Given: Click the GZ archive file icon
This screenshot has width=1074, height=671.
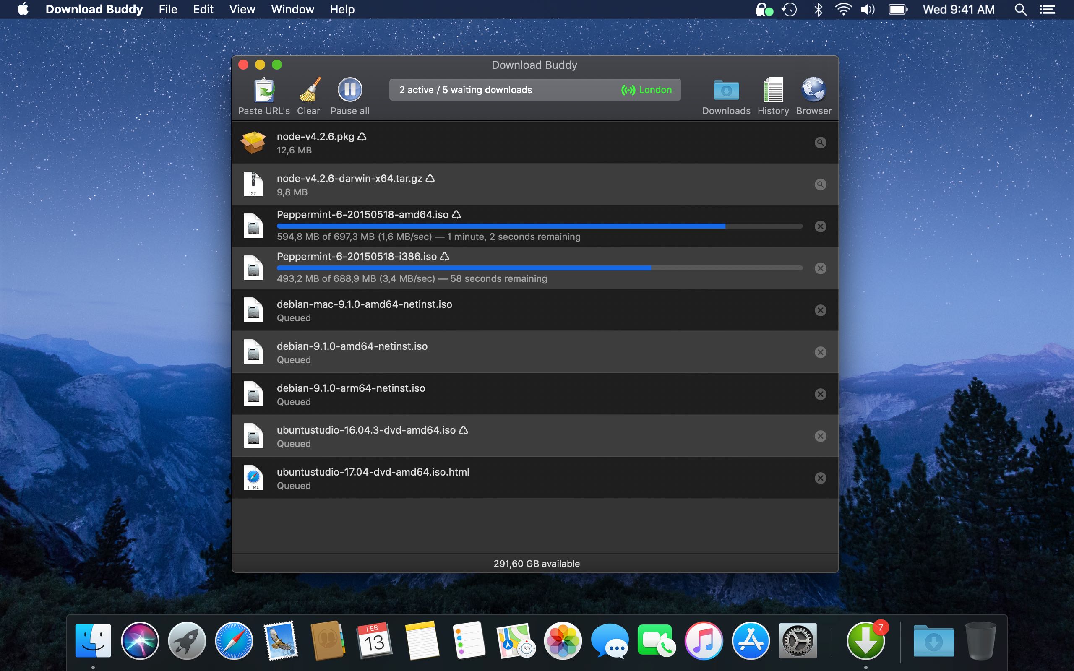Looking at the screenshot, I should tap(253, 184).
